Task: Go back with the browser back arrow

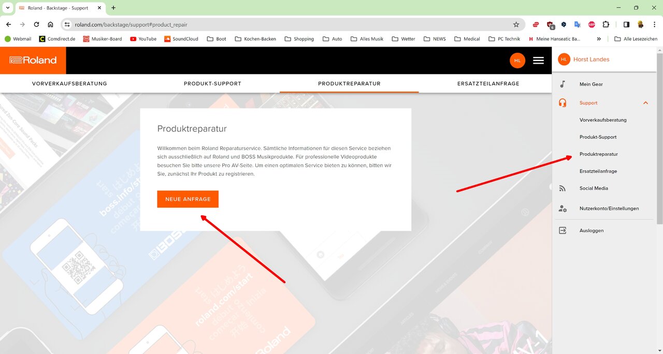Action: pyautogui.click(x=9, y=24)
